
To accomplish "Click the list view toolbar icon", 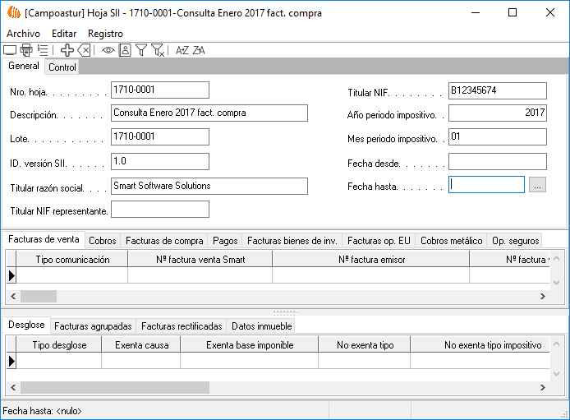I will pyautogui.click(x=43, y=50).
